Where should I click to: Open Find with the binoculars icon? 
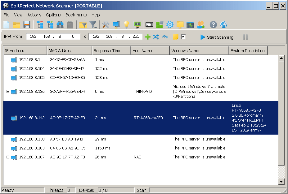pos(60,25)
